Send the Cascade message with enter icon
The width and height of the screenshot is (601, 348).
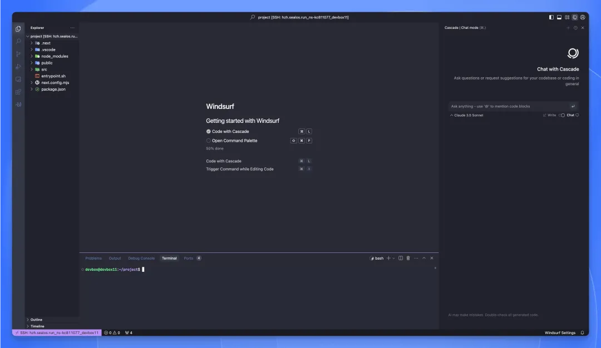click(573, 106)
